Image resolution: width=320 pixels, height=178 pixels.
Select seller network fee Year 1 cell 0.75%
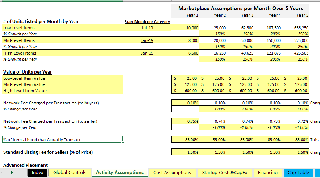(x=185, y=121)
